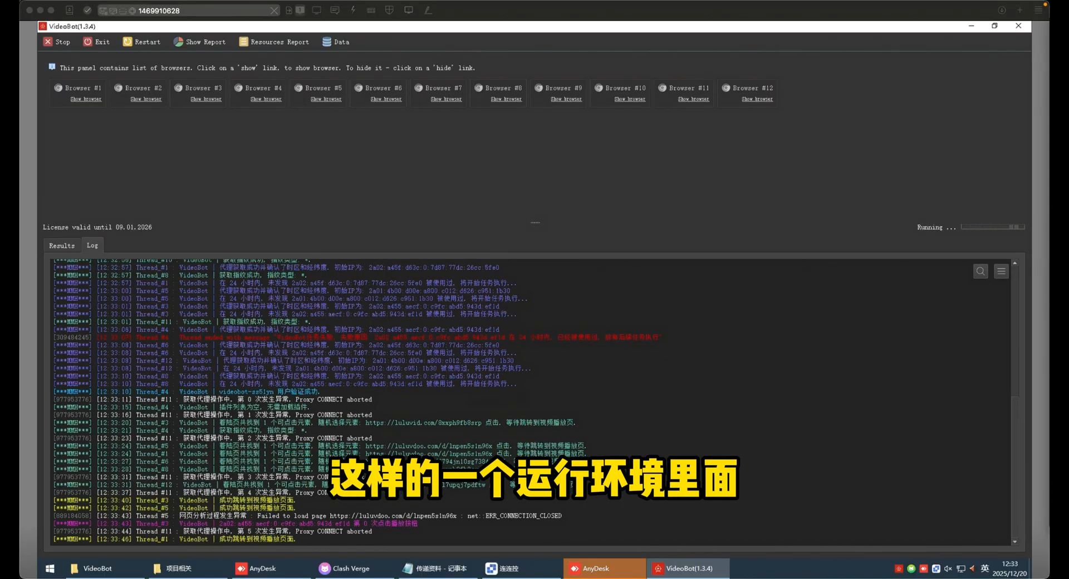Click VideoBot tray icon in taskbar

[899, 568]
